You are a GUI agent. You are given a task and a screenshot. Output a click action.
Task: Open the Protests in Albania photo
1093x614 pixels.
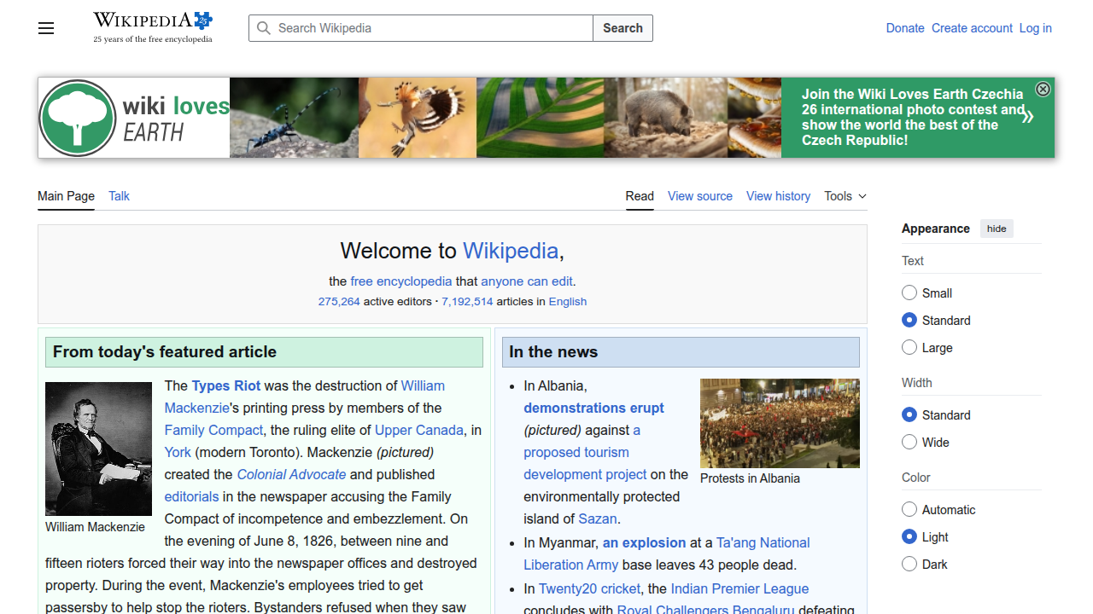tap(780, 423)
